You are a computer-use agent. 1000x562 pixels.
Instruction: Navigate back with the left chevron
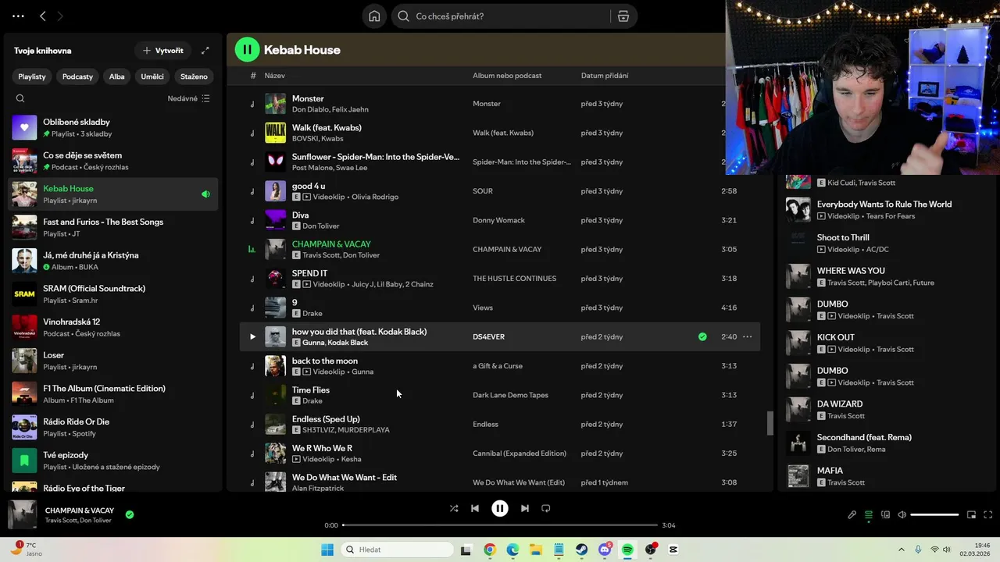43,16
